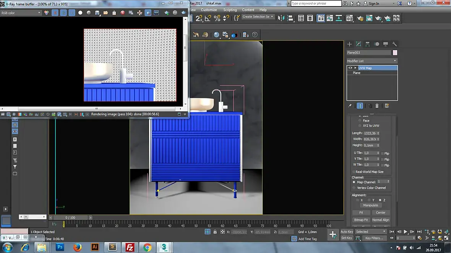Screen dimensions: 451x253
Task: Click the Bitmap Fit button
Action: coord(361,220)
